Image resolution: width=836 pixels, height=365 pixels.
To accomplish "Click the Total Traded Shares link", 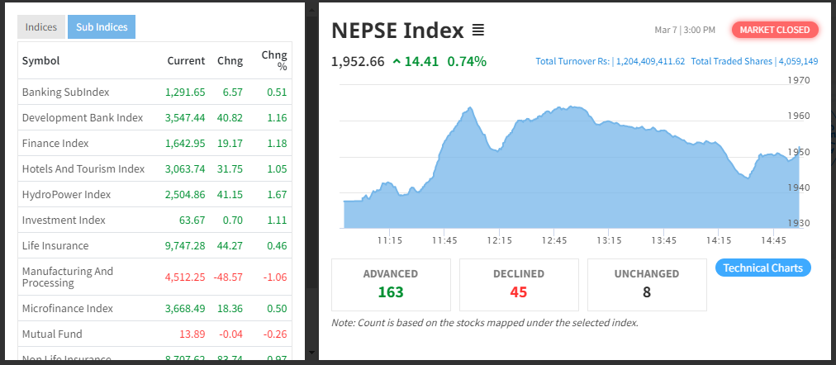I will coord(754,61).
